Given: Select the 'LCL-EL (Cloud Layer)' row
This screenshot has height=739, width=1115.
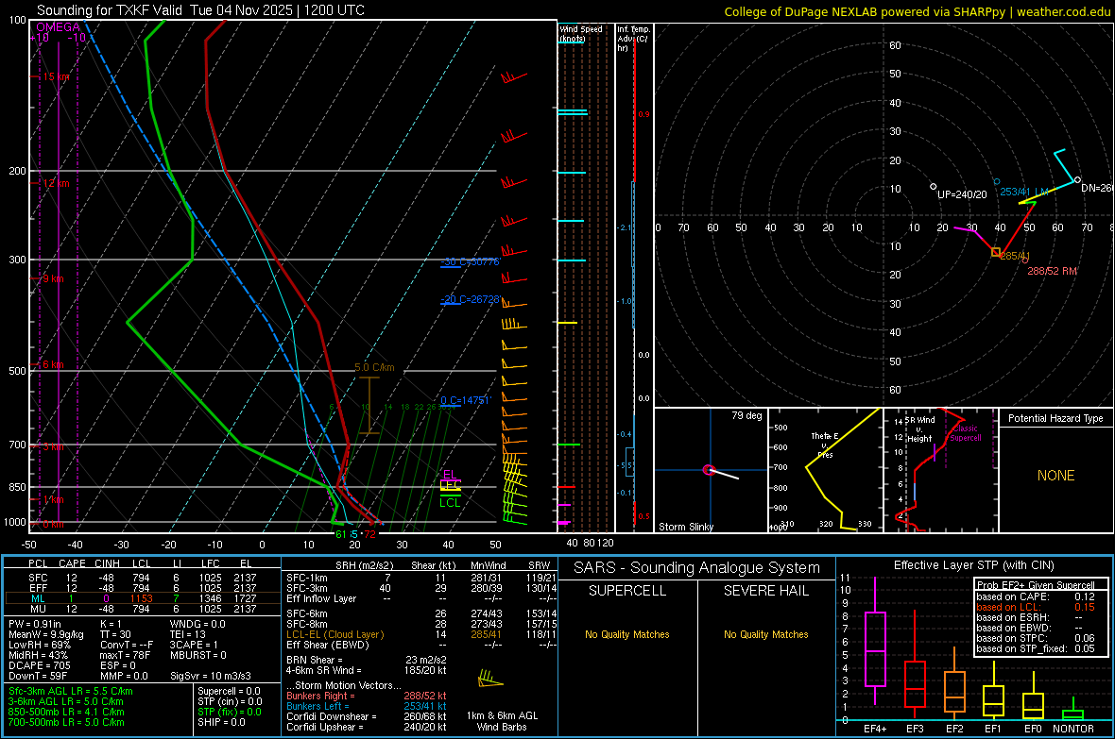Looking at the screenshot, I should coord(421,634).
